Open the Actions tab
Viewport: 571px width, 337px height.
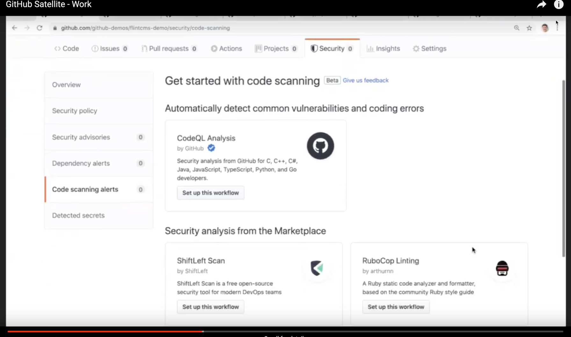tap(226, 48)
